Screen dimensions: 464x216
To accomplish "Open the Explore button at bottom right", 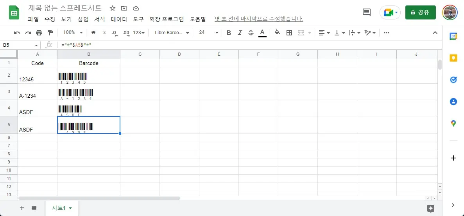I will pyautogui.click(x=430, y=209).
